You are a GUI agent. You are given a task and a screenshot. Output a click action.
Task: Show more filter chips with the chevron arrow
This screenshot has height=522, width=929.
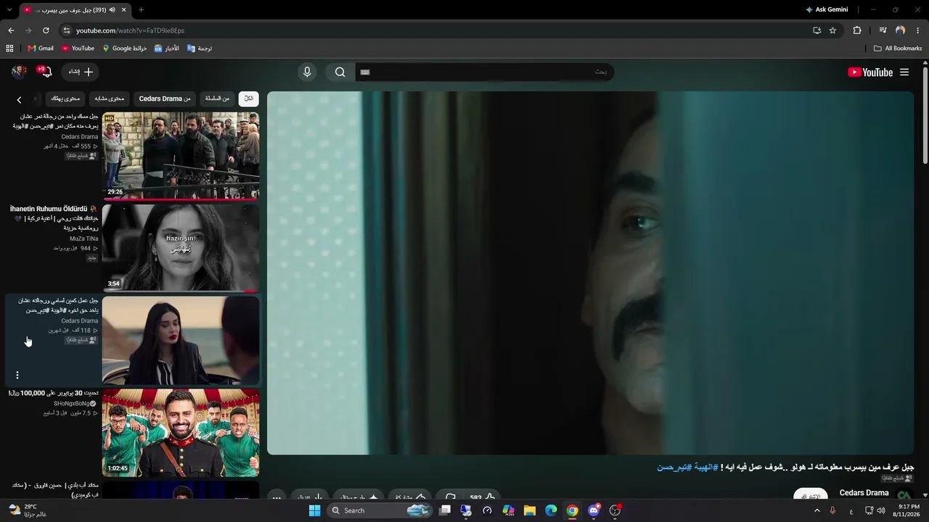tap(19, 99)
